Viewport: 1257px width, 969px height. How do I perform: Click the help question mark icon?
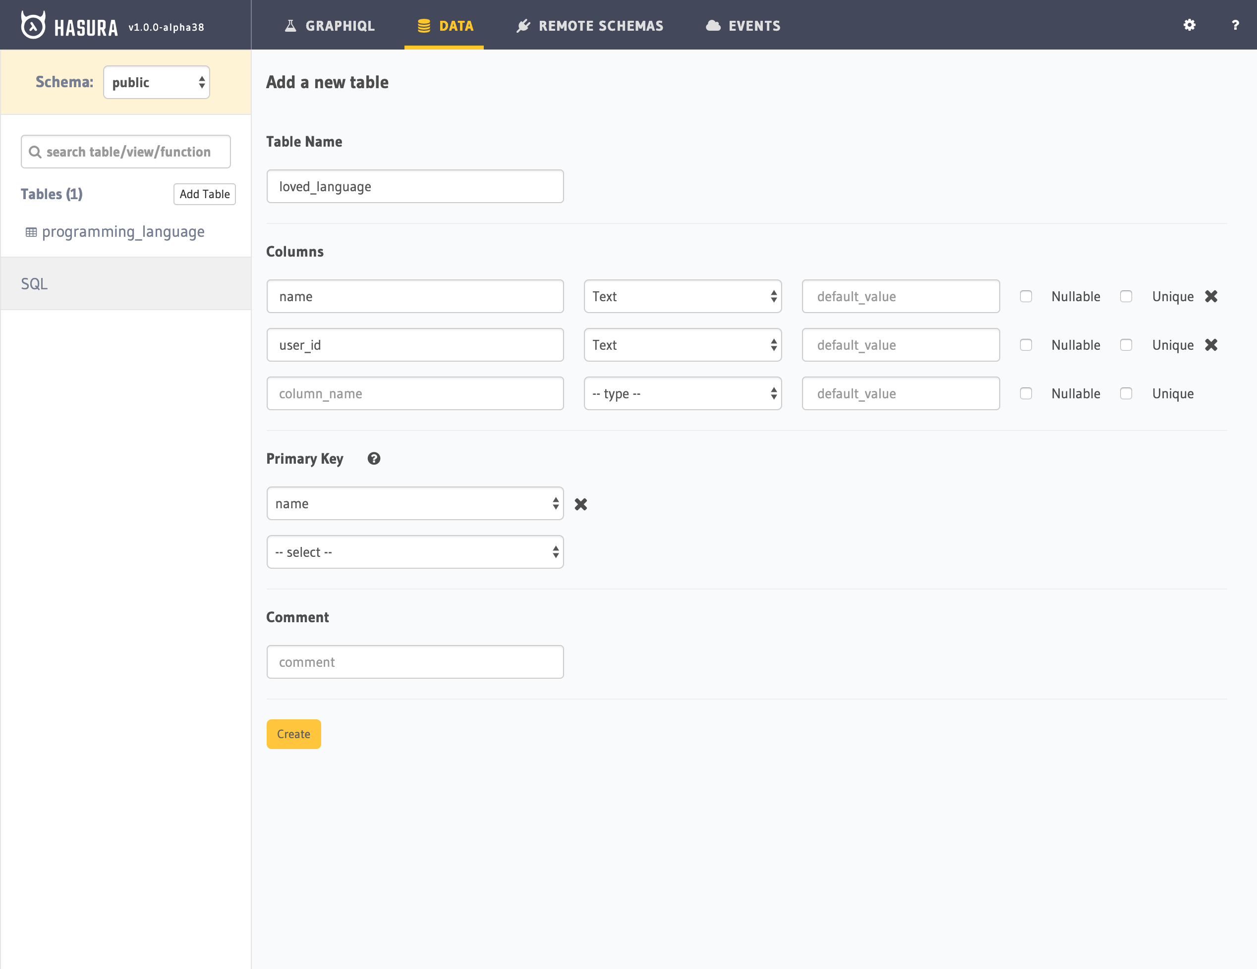point(1235,25)
